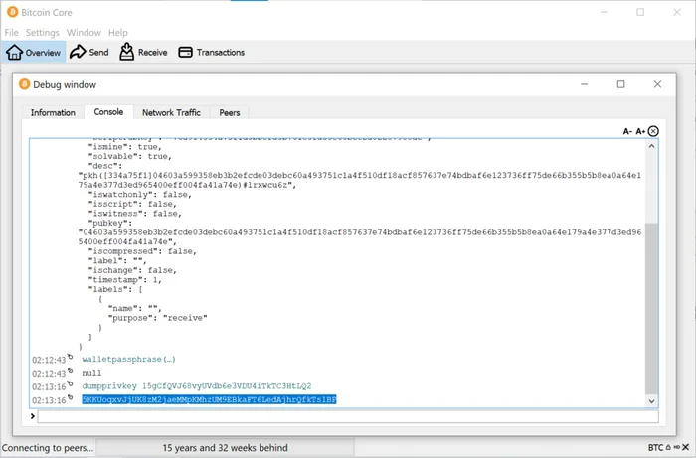The image size is (696, 458).
Task: Open the Window menu
Action: [84, 33]
